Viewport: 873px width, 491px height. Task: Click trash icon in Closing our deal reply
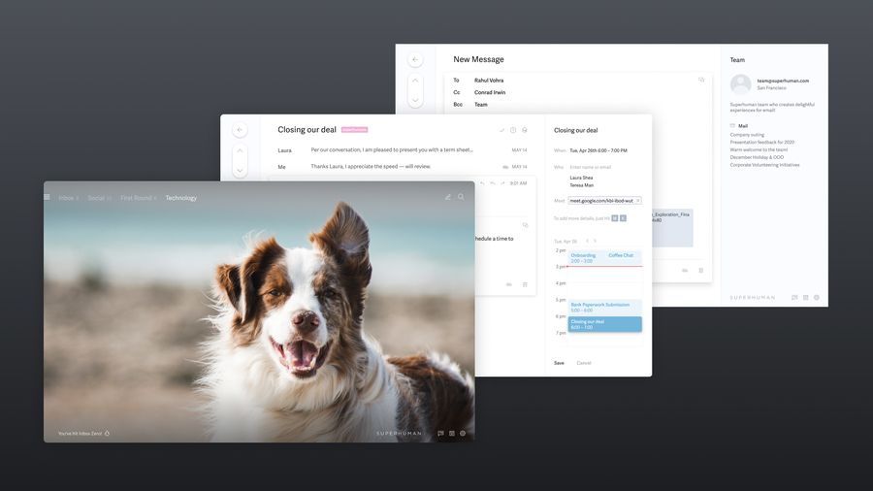(525, 284)
